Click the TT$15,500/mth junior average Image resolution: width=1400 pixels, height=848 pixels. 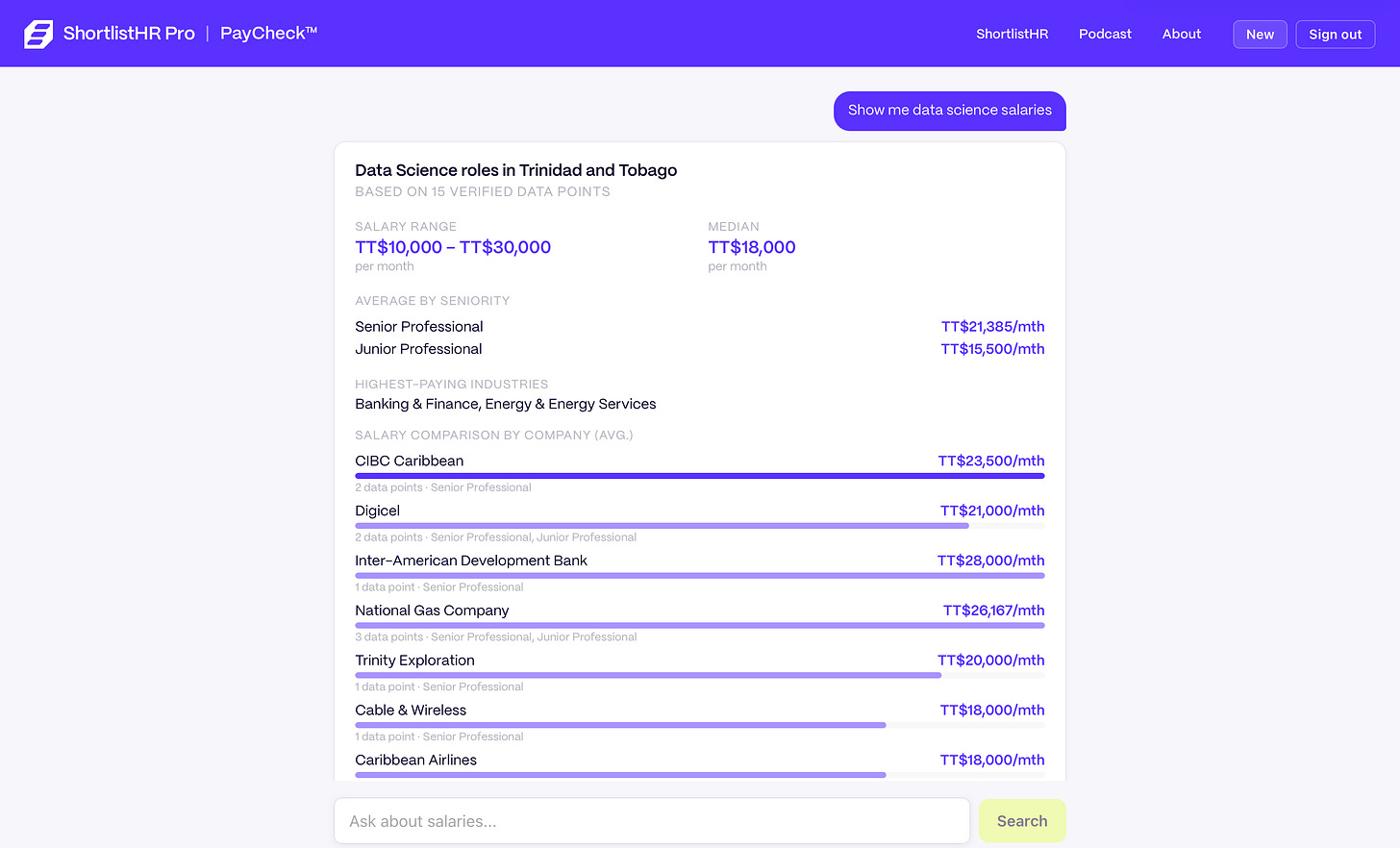(x=992, y=349)
